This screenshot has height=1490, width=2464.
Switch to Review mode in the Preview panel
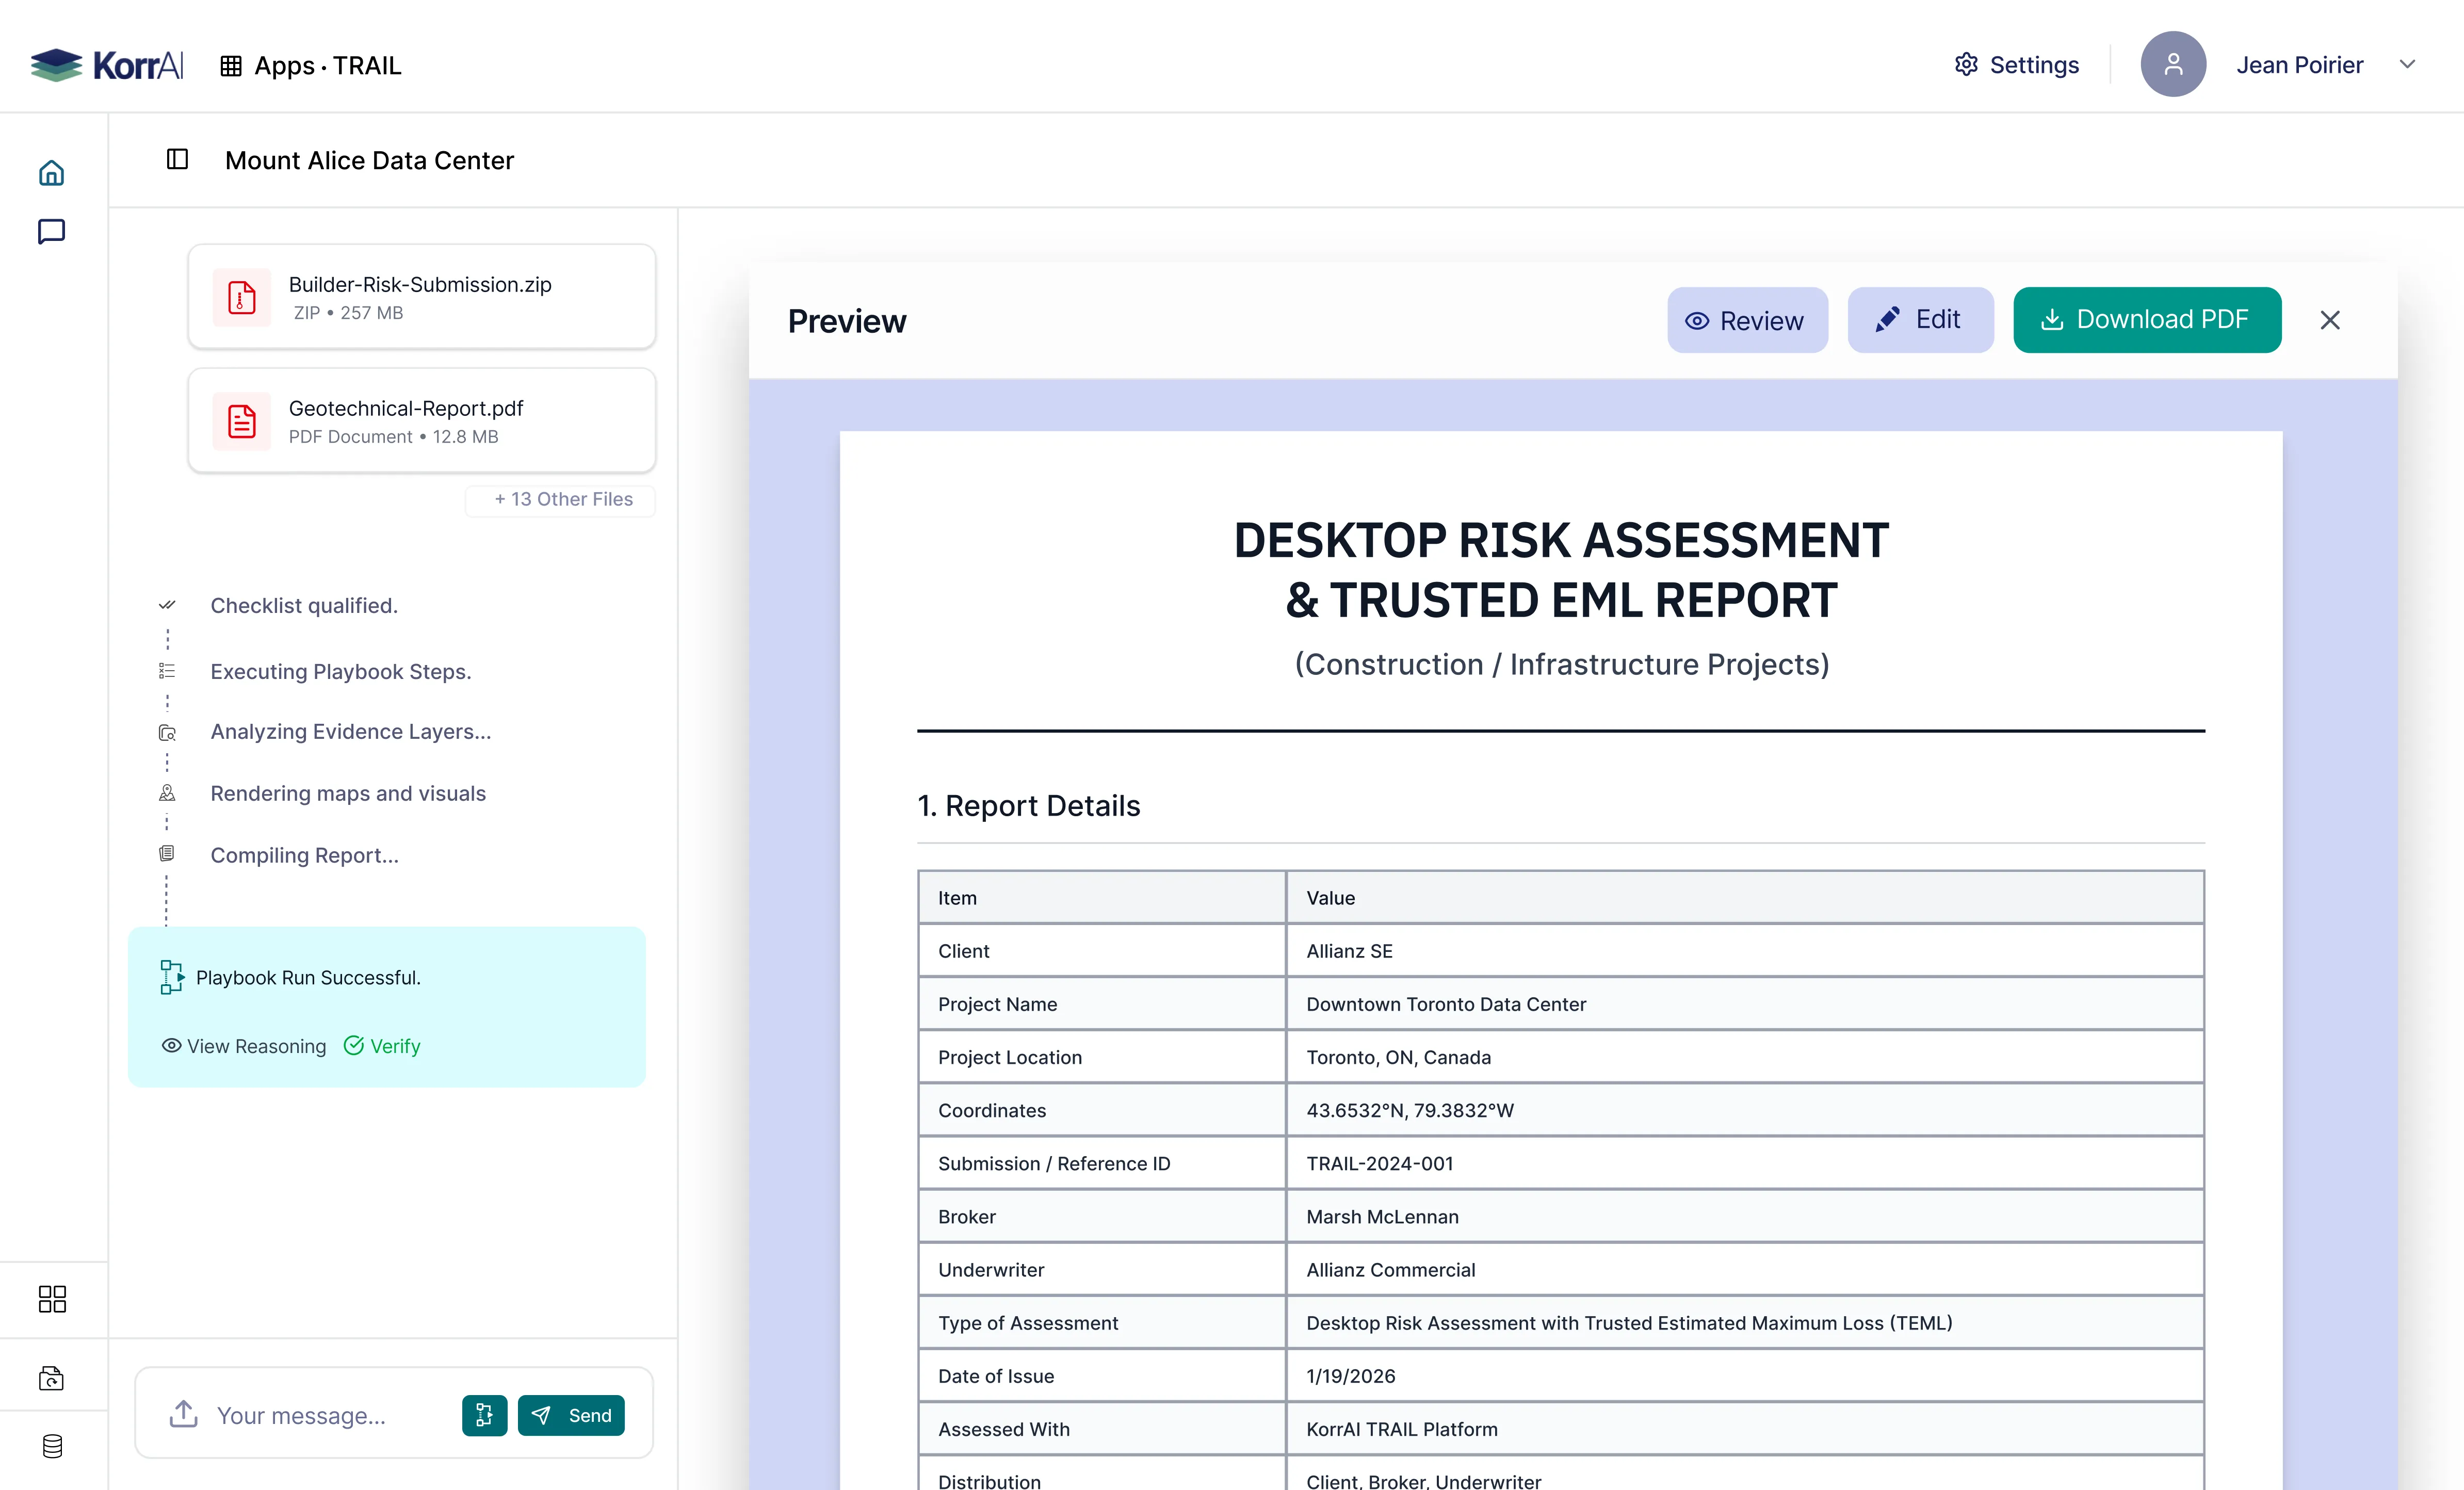coord(1746,320)
